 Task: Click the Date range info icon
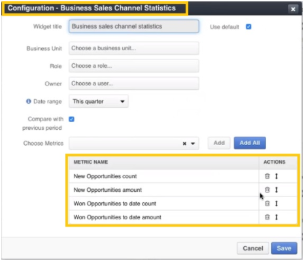29,101
